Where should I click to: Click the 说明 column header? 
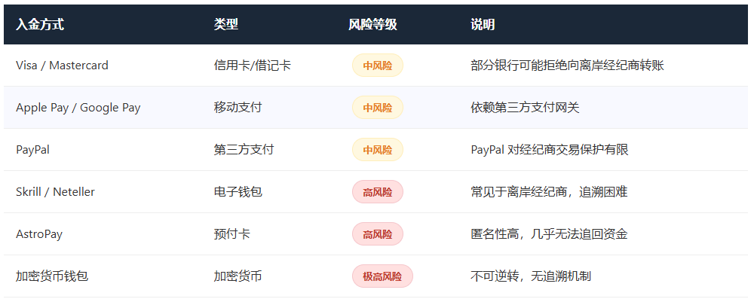[483, 25]
